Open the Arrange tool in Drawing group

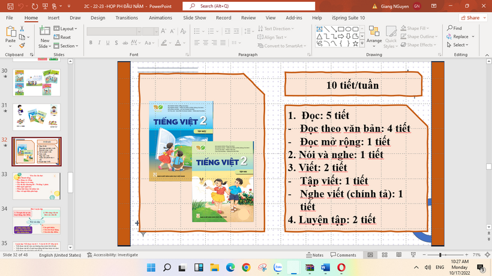pyautogui.click(x=374, y=37)
